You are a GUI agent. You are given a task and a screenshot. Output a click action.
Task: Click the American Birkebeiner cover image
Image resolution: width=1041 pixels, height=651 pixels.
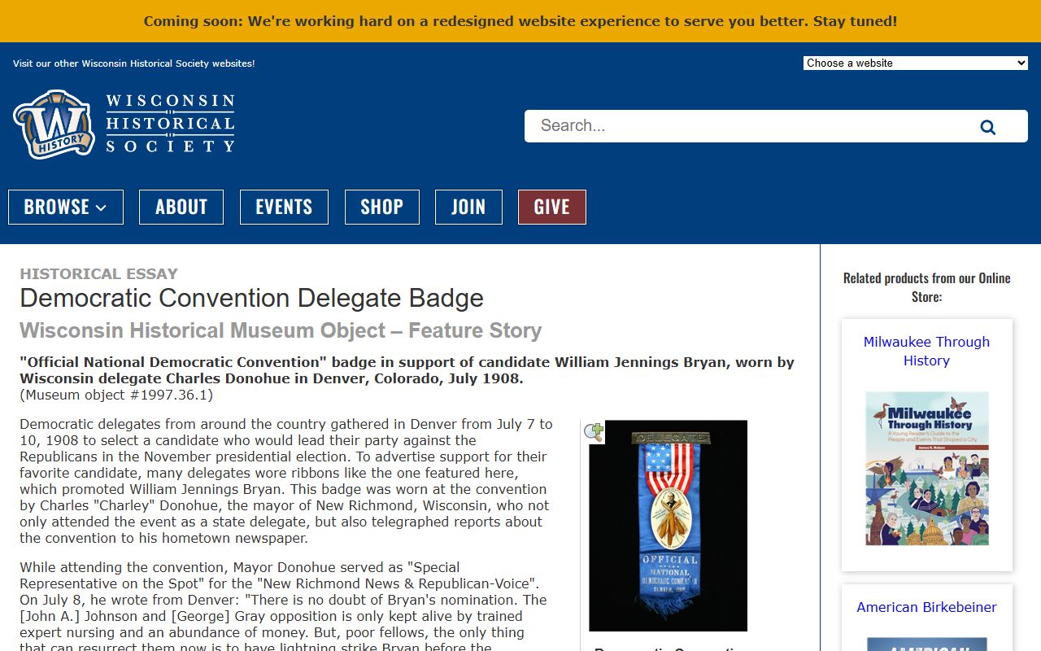(926, 644)
